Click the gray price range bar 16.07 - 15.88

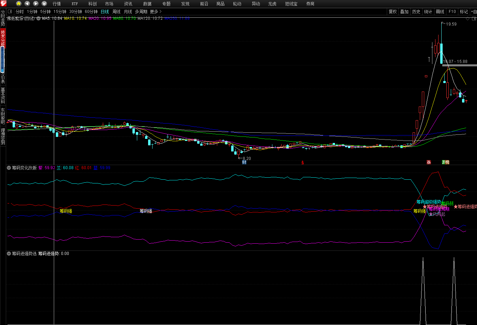coord(459,65)
